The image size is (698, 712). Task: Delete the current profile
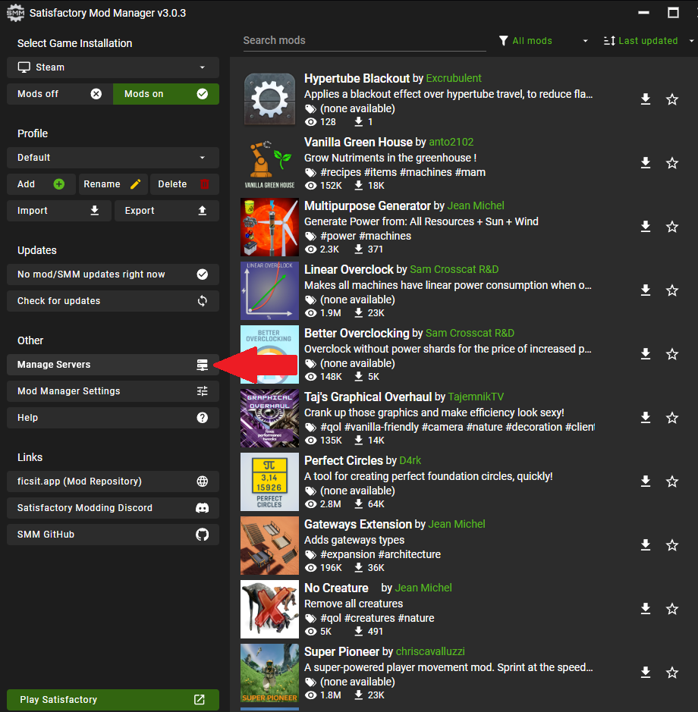click(x=184, y=184)
